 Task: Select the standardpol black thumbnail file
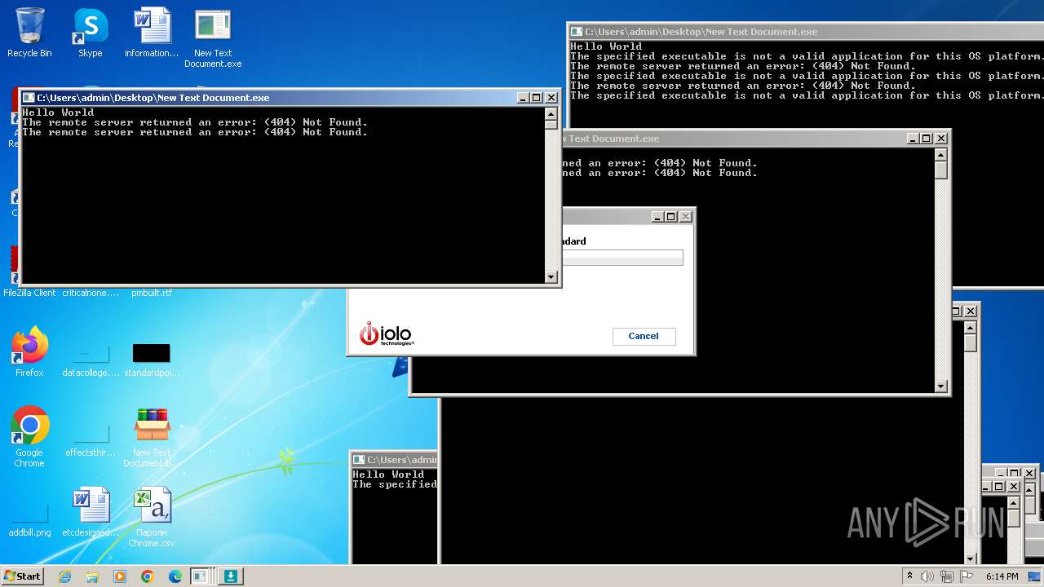pyautogui.click(x=152, y=360)
